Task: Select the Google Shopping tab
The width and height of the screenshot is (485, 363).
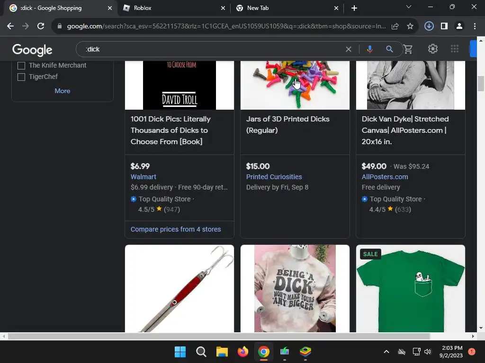Action: click(60, 8)
